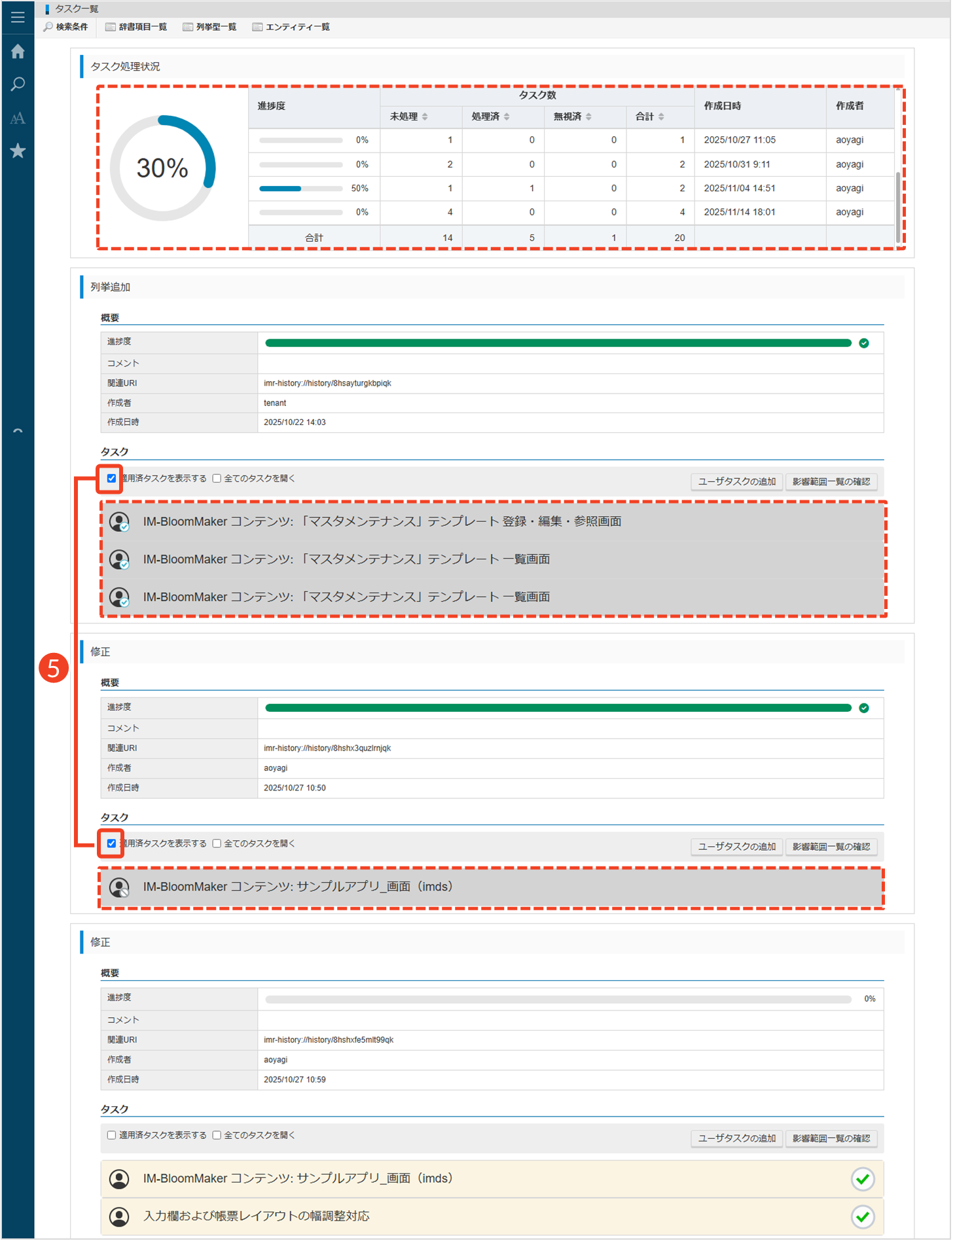The height and width of the screenshot is (1241, 955).
Task: Click green checkmark on last サンプルアプリ_画面 task
Action: click(x=862, y=1179)
